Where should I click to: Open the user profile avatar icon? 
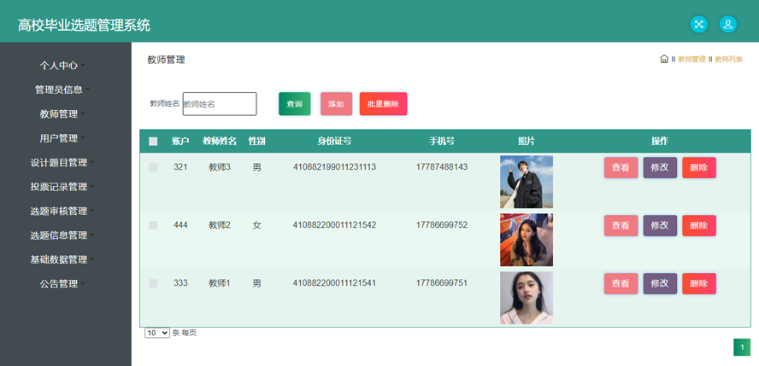coord(727,24)
